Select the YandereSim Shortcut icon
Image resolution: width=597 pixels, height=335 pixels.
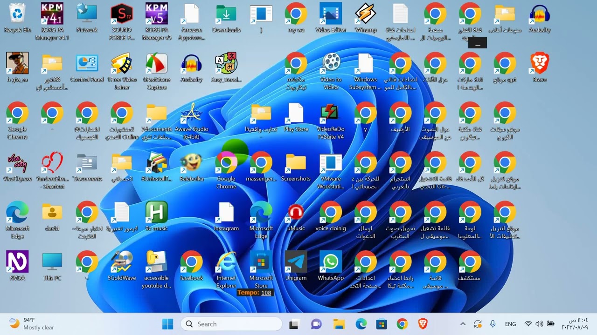pyautogui.click(x=52, y=171)
